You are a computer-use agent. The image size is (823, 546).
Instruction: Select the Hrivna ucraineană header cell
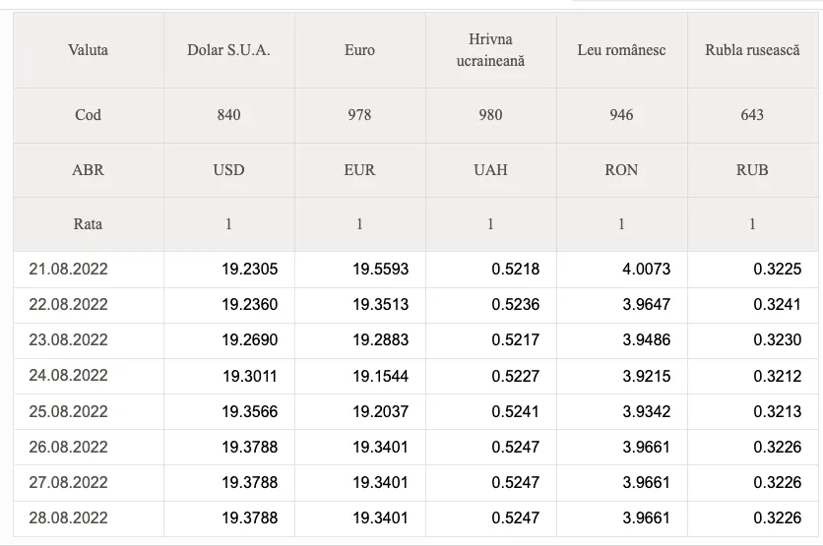coord(491,50)
